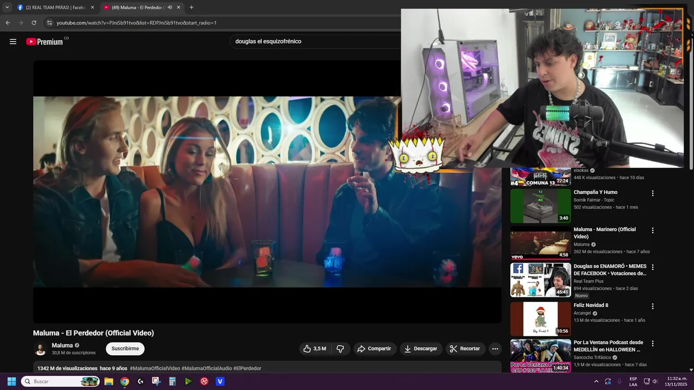The height and width of the screenshot is (390, 694).
Task: Open the Maluma channel name link
Action: pos(62,346)
